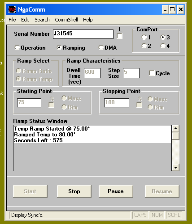
Task: Click the NgoComm application icon in title bar
Action: point(12,9)
